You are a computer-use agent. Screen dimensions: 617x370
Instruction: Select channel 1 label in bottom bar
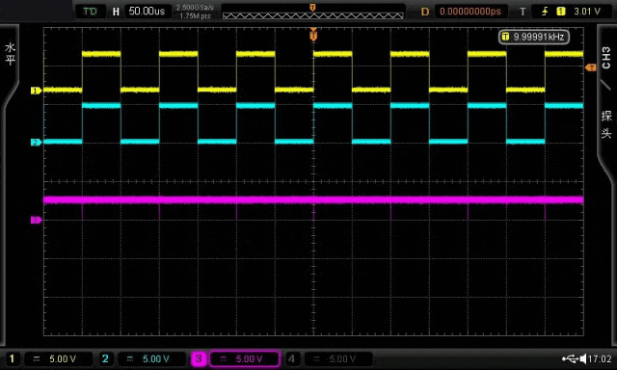[12, 358]
